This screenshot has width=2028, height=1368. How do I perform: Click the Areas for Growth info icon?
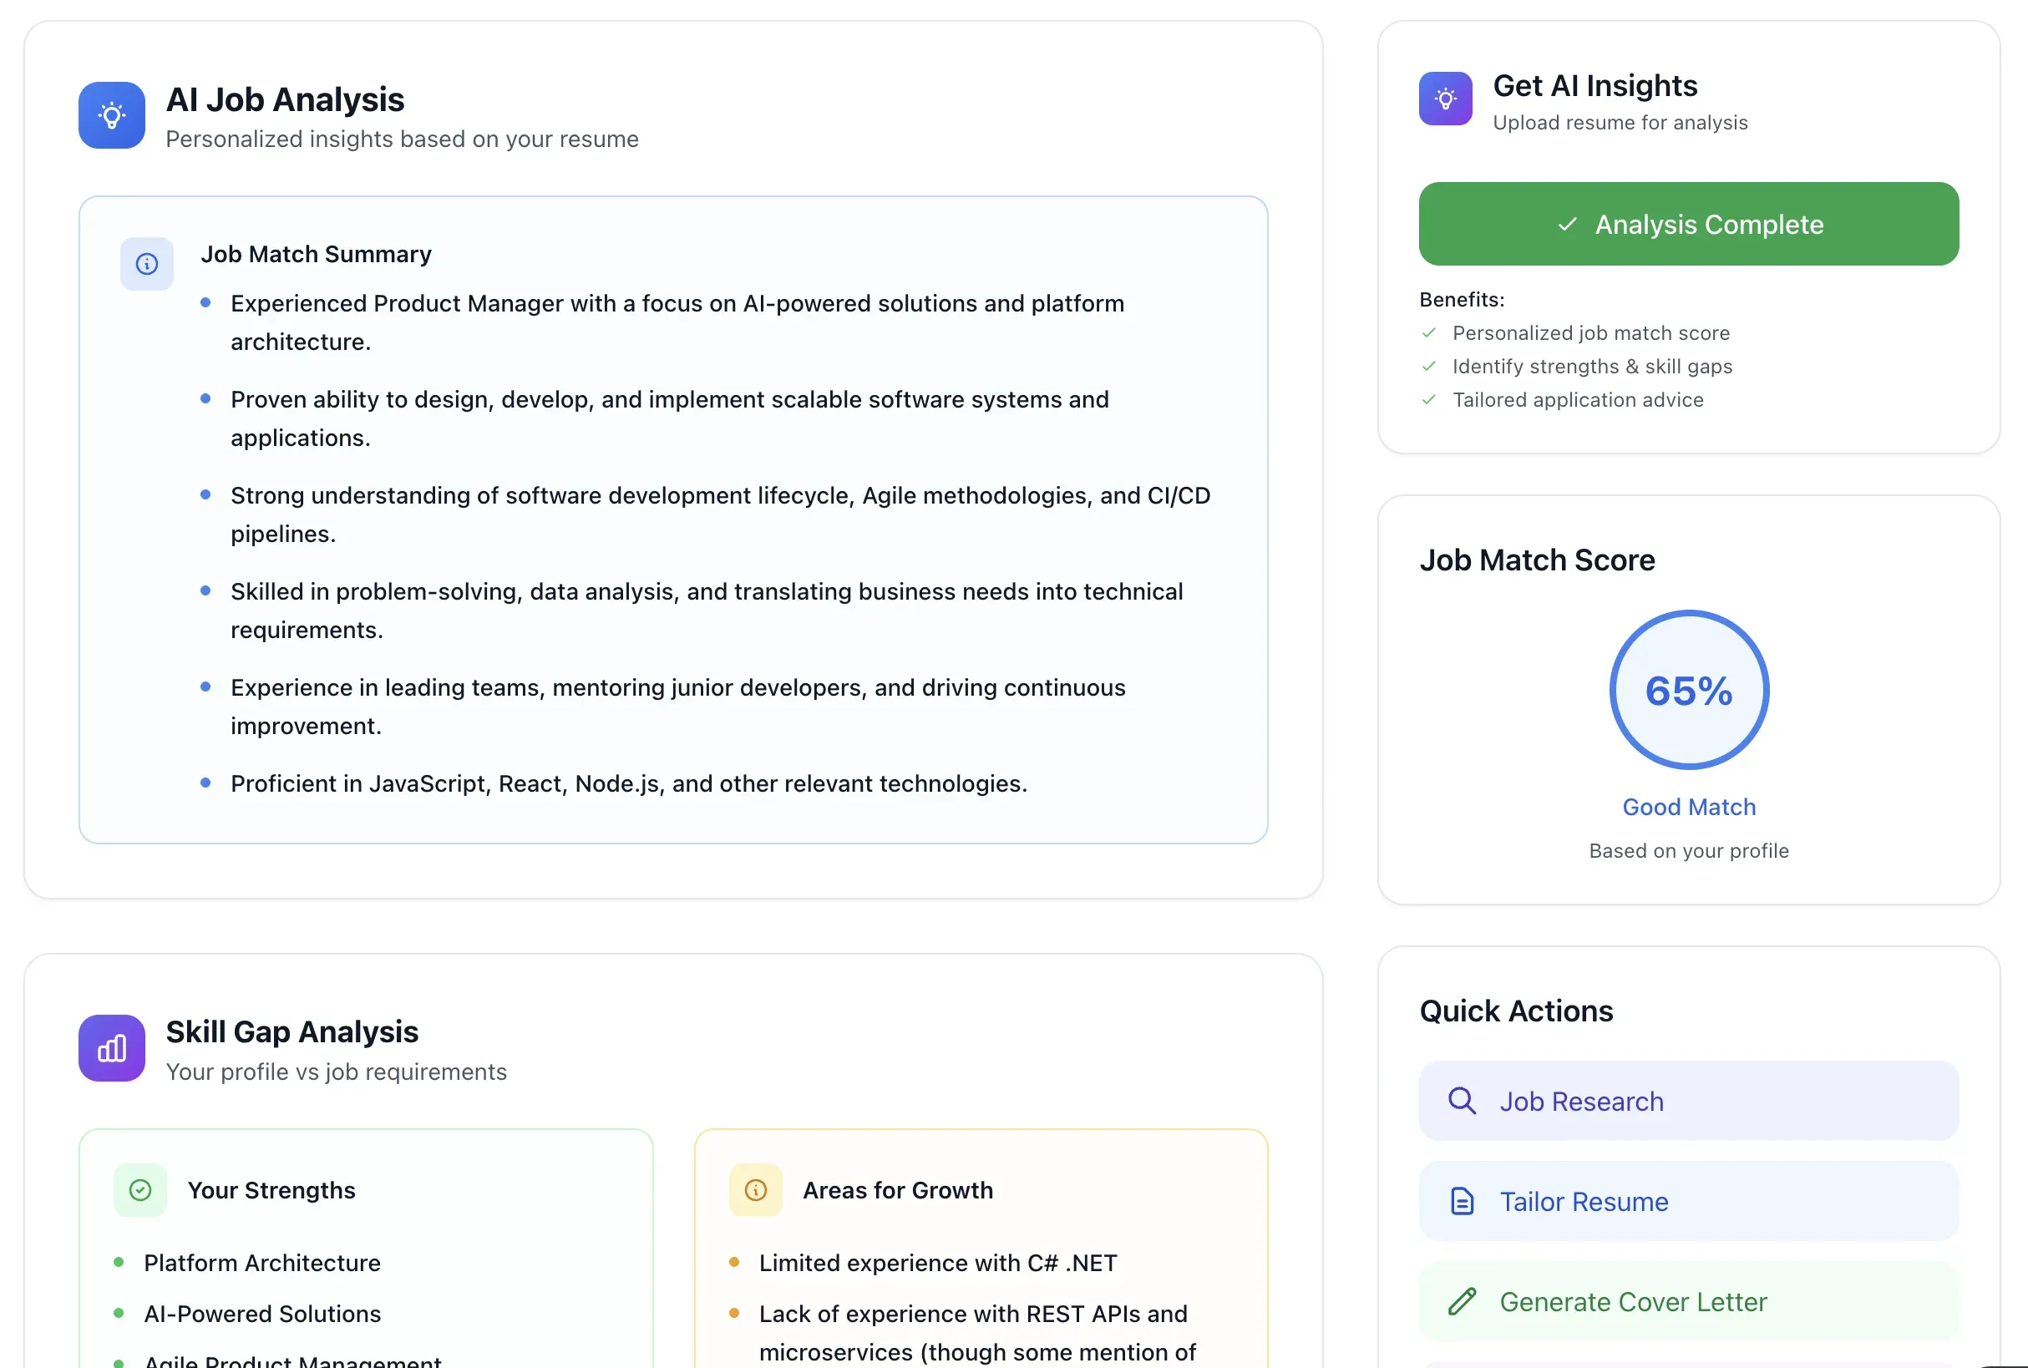click(756, 1190)
